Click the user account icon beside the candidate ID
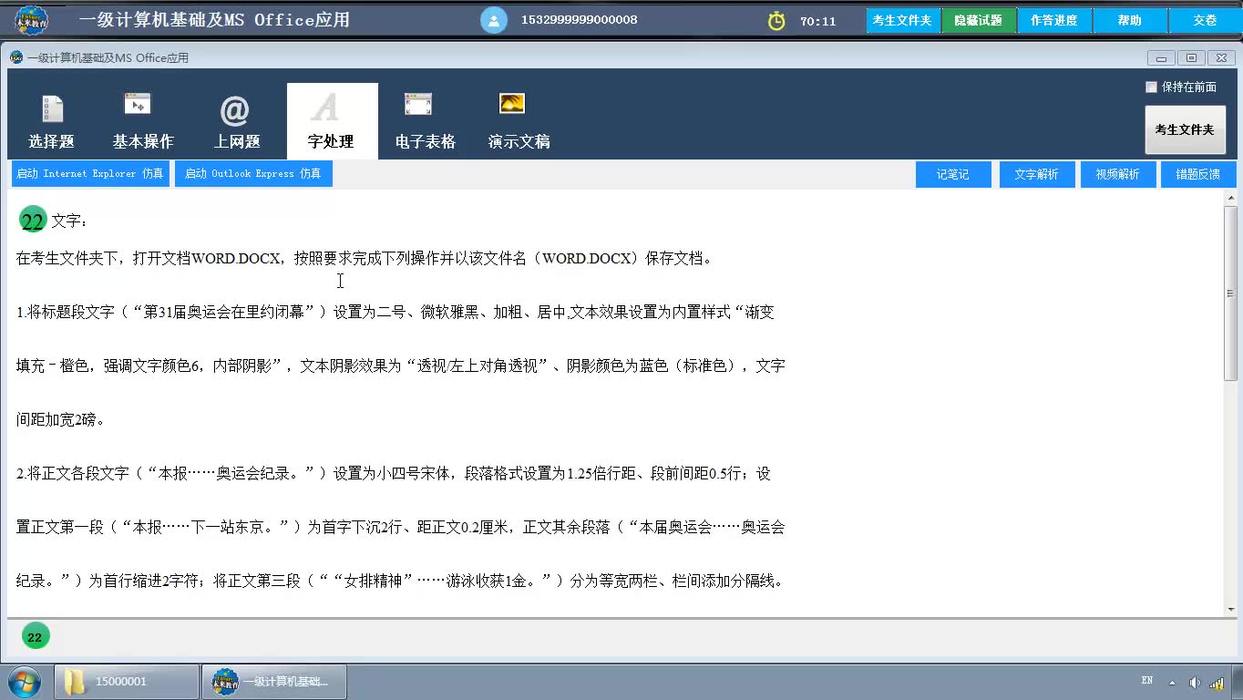The image size is (1243, 700). point(493,18)
